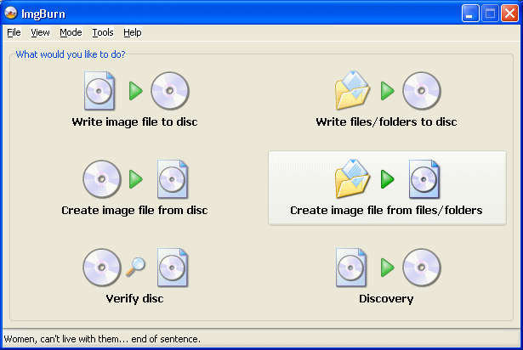Select the 'Write files/folders to disc' label

(386, 122)
